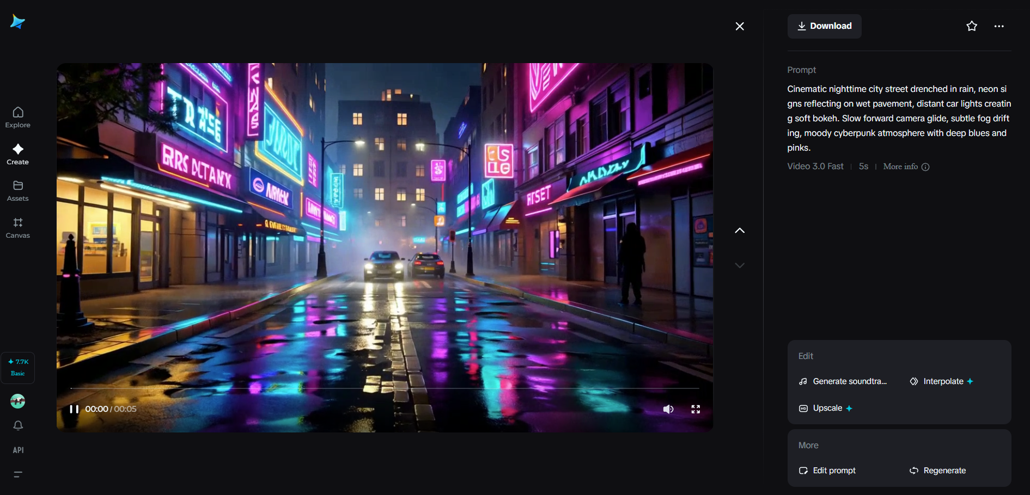Open the Canvas workspace
Image resolution: width=1030 pixels, height=495 pixels.
point(17,227)
